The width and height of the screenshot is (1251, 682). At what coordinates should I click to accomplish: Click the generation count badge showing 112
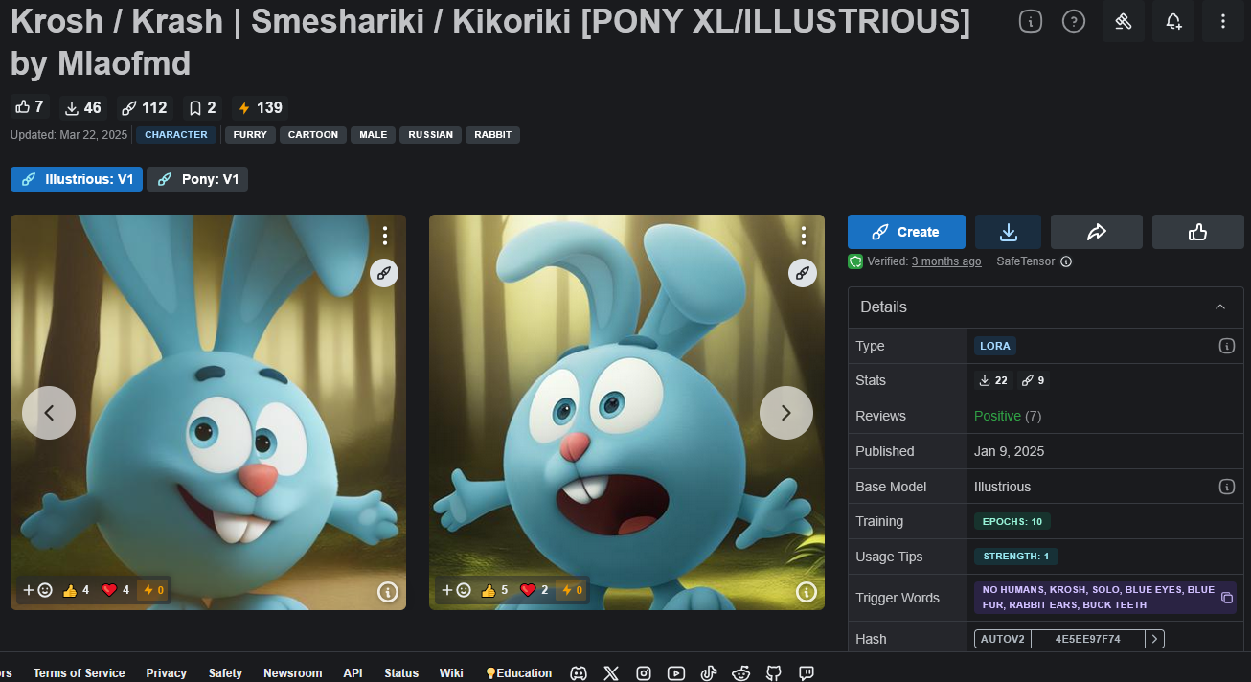tap(144, 107)
